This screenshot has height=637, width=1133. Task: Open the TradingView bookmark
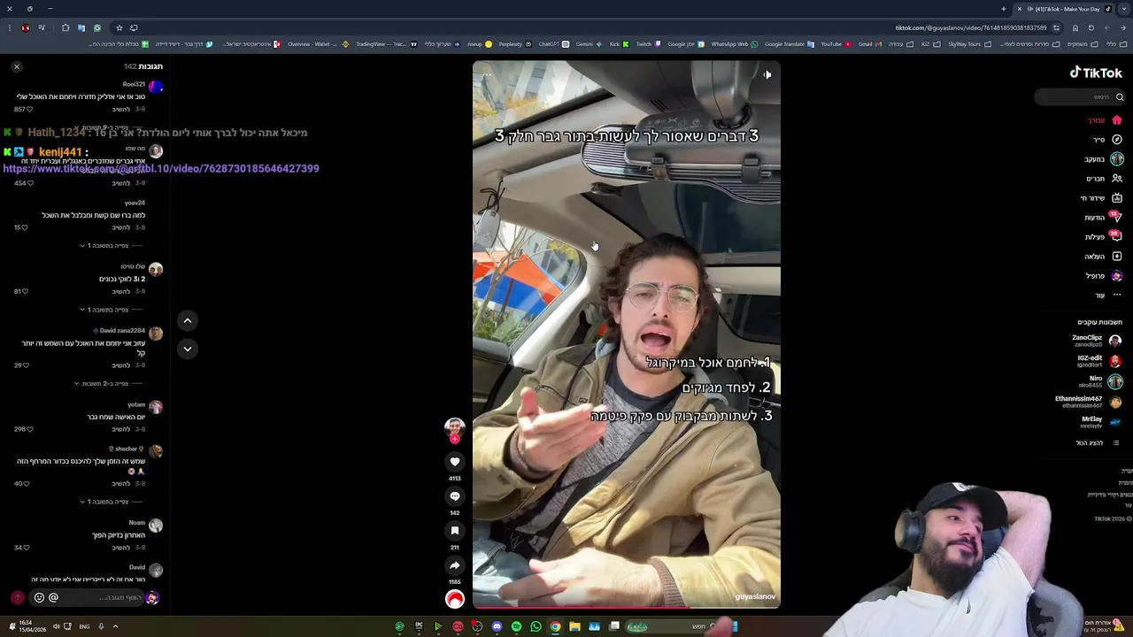click(x=386, y=44)
